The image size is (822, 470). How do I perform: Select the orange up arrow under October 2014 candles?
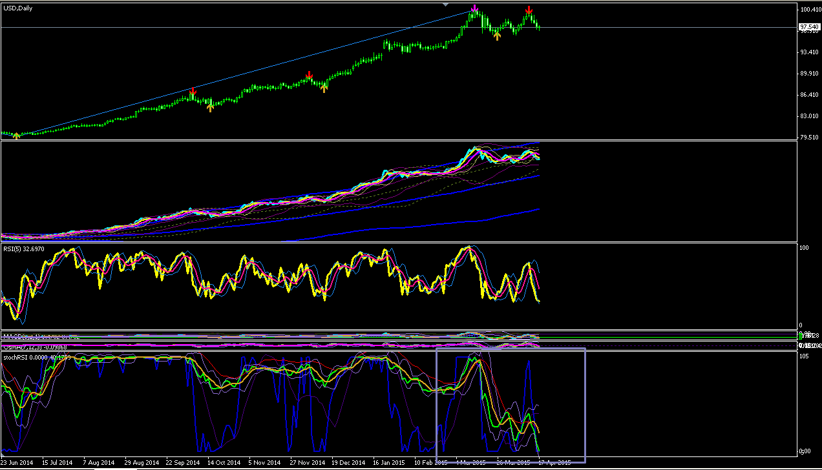pyautogui.click(x=209, y=107)
